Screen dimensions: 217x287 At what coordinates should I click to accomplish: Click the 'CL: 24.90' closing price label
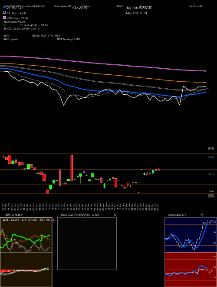click(x=80, y=8)
